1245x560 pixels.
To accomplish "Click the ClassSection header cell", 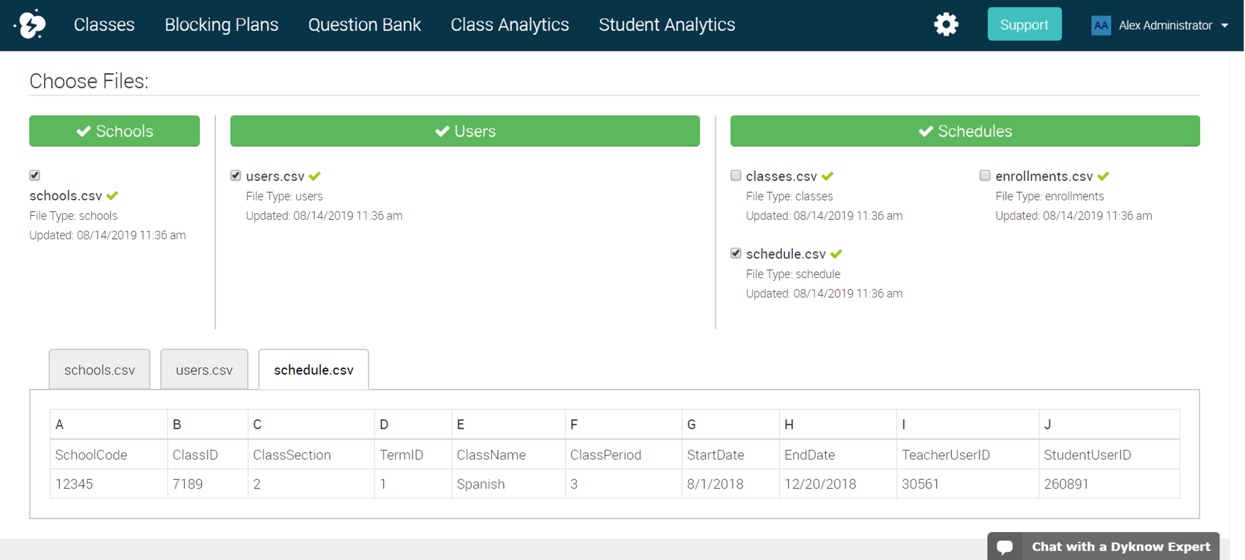I will [x=311, y=455].
